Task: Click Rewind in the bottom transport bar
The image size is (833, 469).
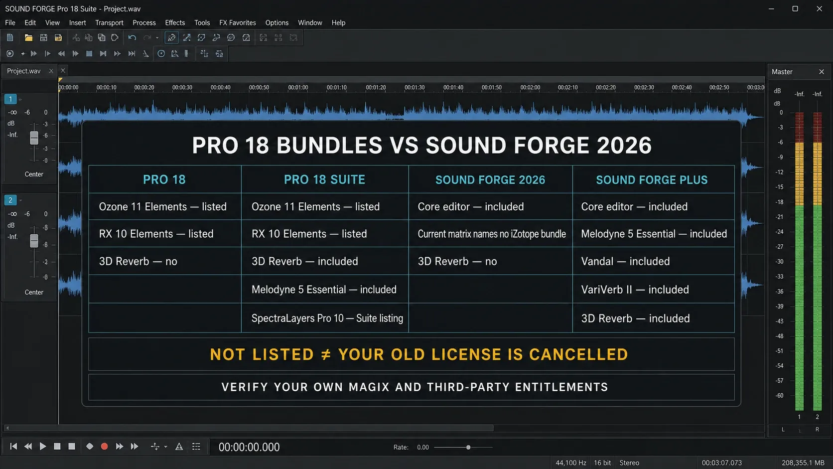Action: pyautogui.click(x=28, y=447)
